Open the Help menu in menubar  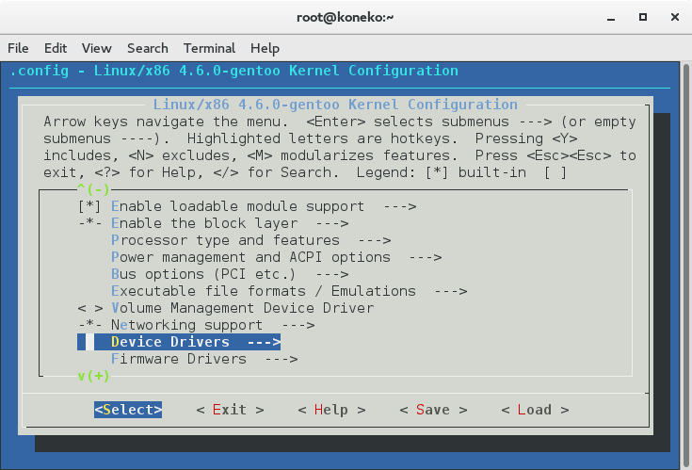pyautogui.click(x=265, y=48)
